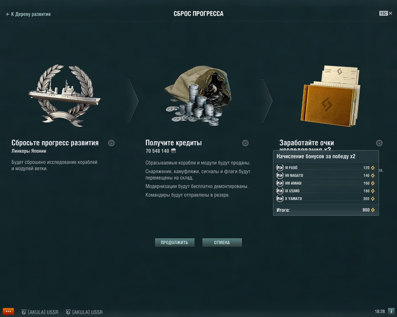Select the VIII Amagi row
Viewport: 397px width, 317px height.
(326, 183)
